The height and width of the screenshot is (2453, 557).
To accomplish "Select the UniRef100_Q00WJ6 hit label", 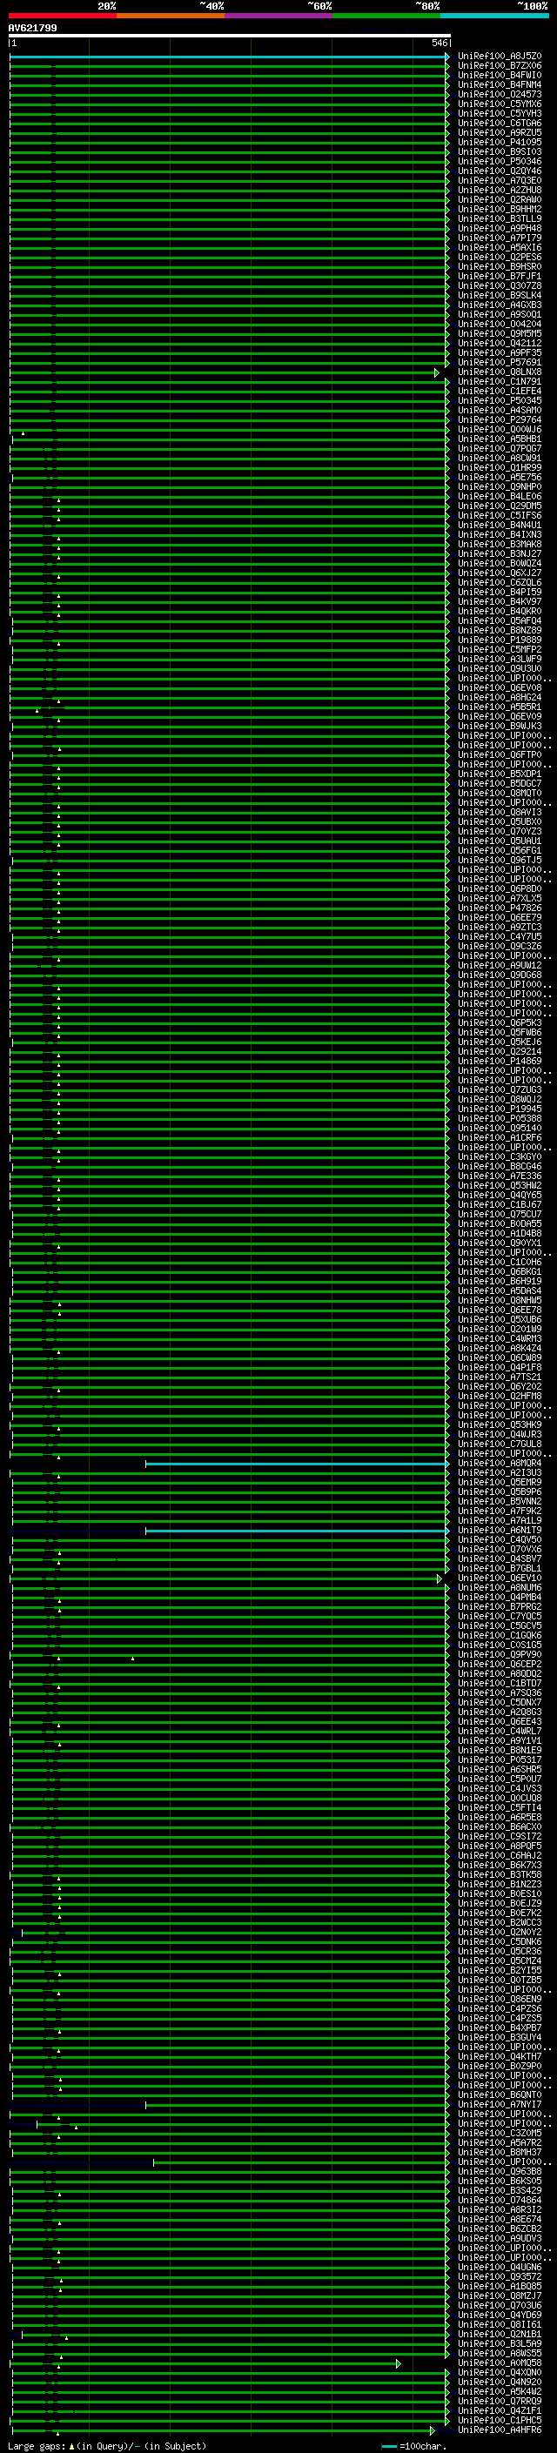I will (x=500, y=430).
